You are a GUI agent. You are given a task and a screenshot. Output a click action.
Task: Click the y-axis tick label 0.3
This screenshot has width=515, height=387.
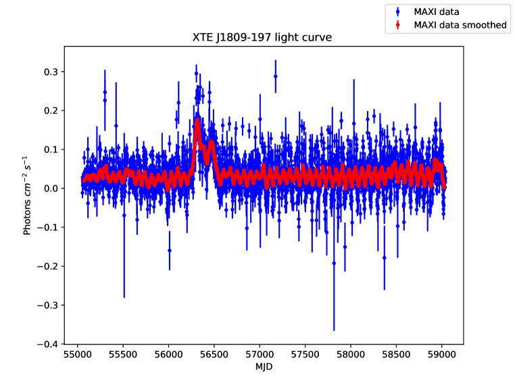[51, 72]
